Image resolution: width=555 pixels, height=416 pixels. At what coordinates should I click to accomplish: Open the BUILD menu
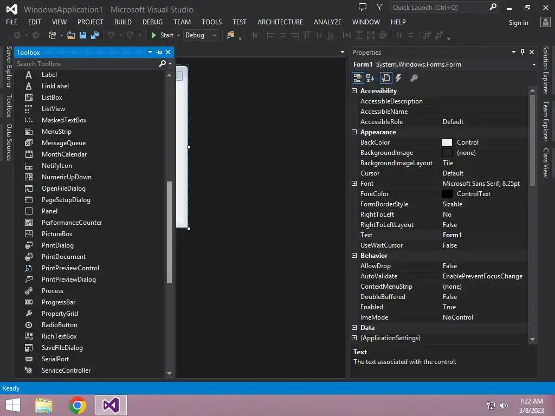click(123, 22)
